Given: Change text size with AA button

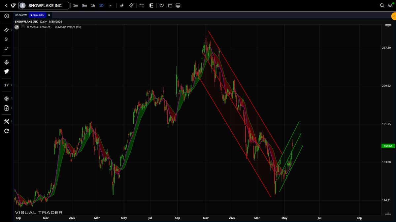Looking at the screenshot, I should (390, 6).
